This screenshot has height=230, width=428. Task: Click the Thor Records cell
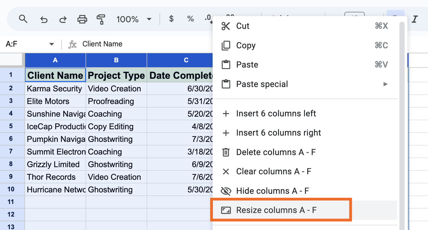click(55, 177)
